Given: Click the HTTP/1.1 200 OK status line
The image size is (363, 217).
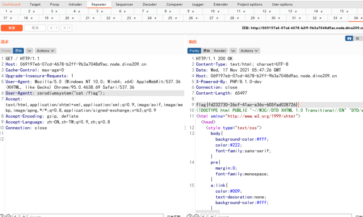Looking at the screenshot, I should (214, 59).
